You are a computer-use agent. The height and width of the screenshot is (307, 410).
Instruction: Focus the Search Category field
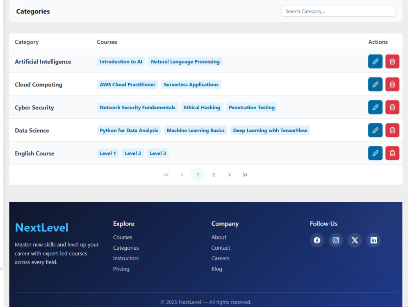(x=338, y=11)
